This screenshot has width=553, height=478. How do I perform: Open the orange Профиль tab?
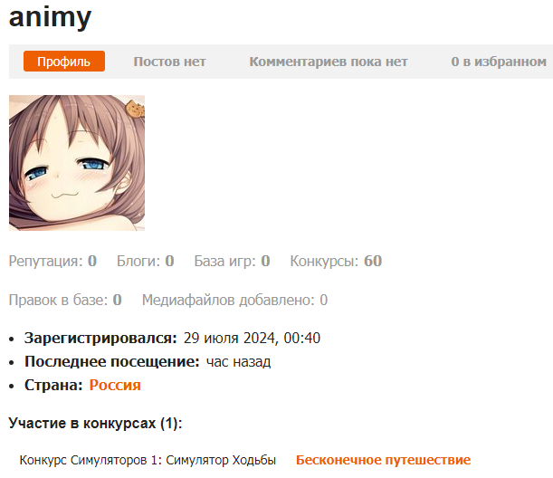click(64, 62)
